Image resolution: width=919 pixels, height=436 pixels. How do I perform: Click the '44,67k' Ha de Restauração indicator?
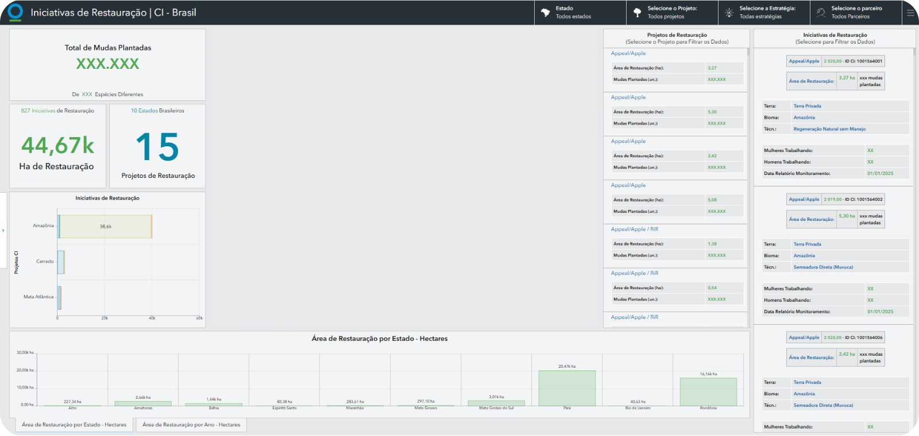point(57,146)
